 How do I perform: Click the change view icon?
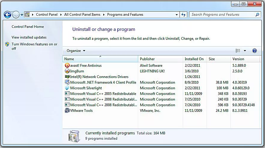click(x=238, y=51)
